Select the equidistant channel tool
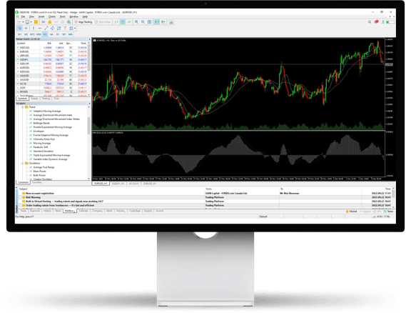 [x=52, y=28]
